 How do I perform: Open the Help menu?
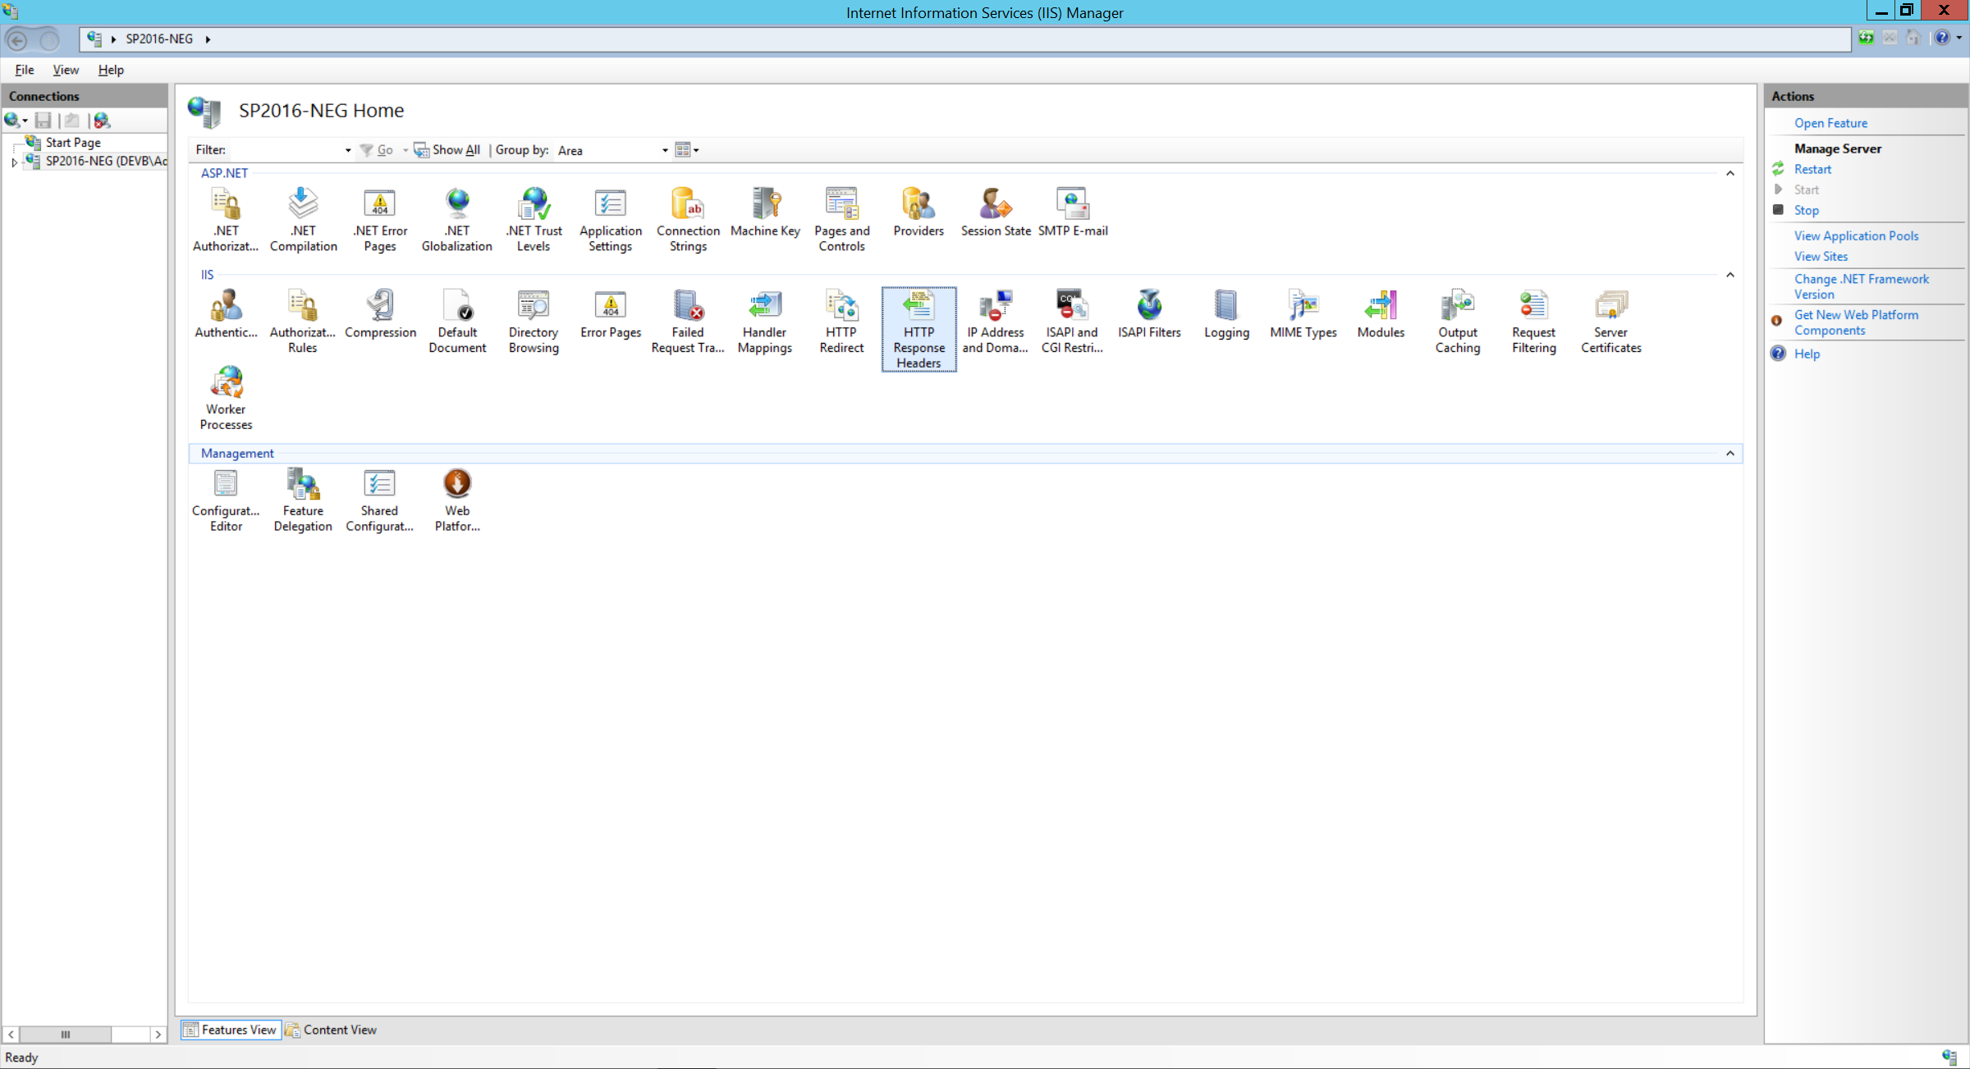111,70
